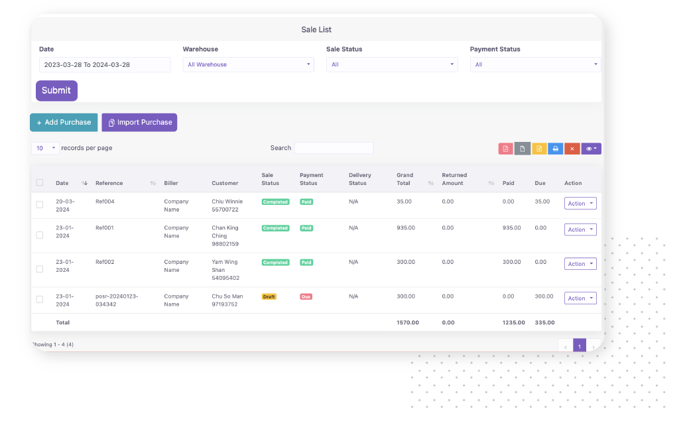Select the checkbox for Ref002 row
Image resolution: width=687 pixels, height=431 pixels.
click(40, 269)
